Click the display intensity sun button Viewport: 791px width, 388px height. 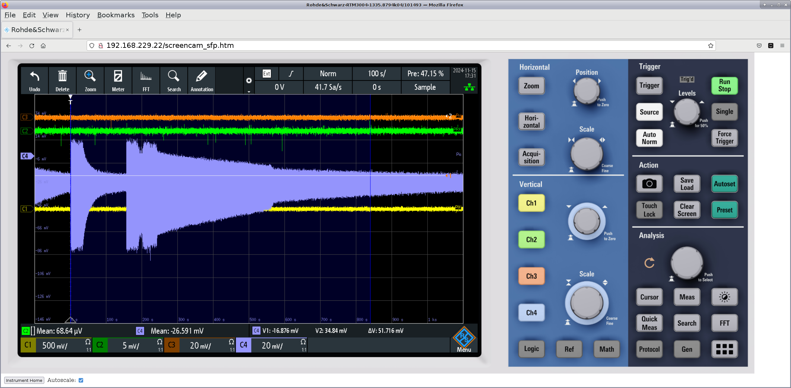(724, 297)
